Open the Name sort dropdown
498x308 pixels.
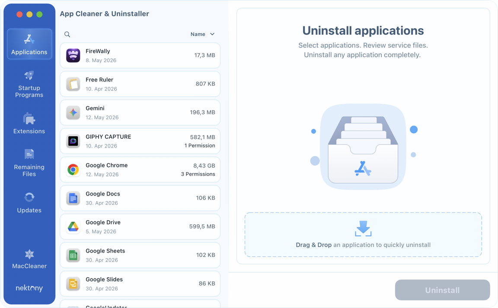click(202, 34)
